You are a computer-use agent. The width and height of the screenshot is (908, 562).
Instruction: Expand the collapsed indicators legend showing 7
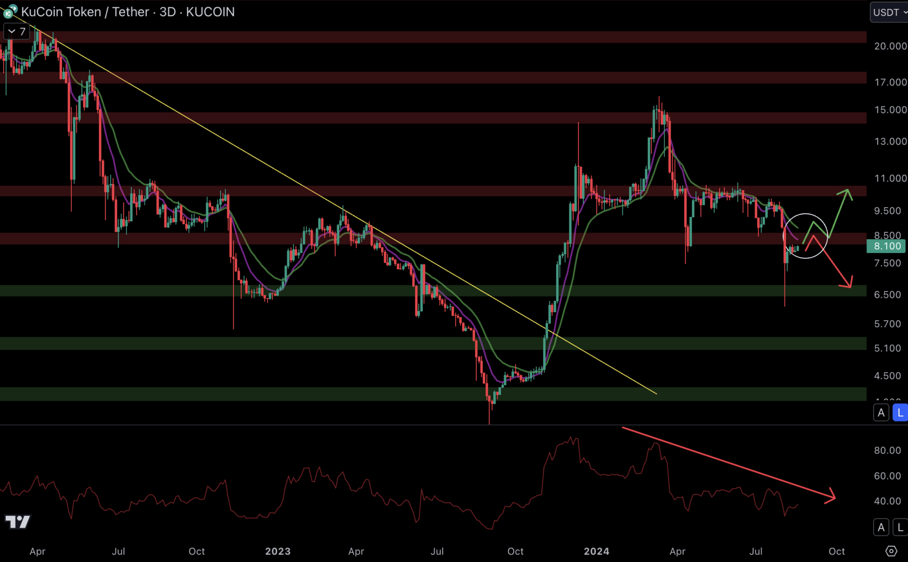coord(16,32)
